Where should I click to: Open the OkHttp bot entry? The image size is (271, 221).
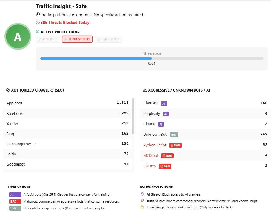tap(150, 166)
